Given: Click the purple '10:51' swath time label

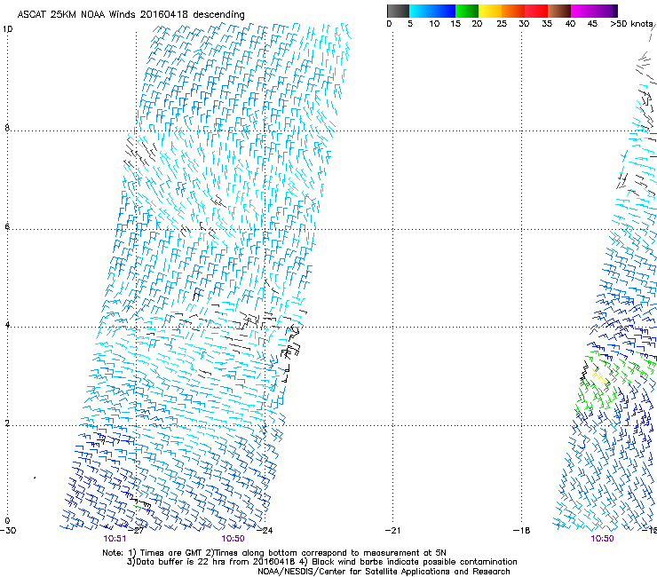Looking at the screenshot, I should [x=115, y=539].
